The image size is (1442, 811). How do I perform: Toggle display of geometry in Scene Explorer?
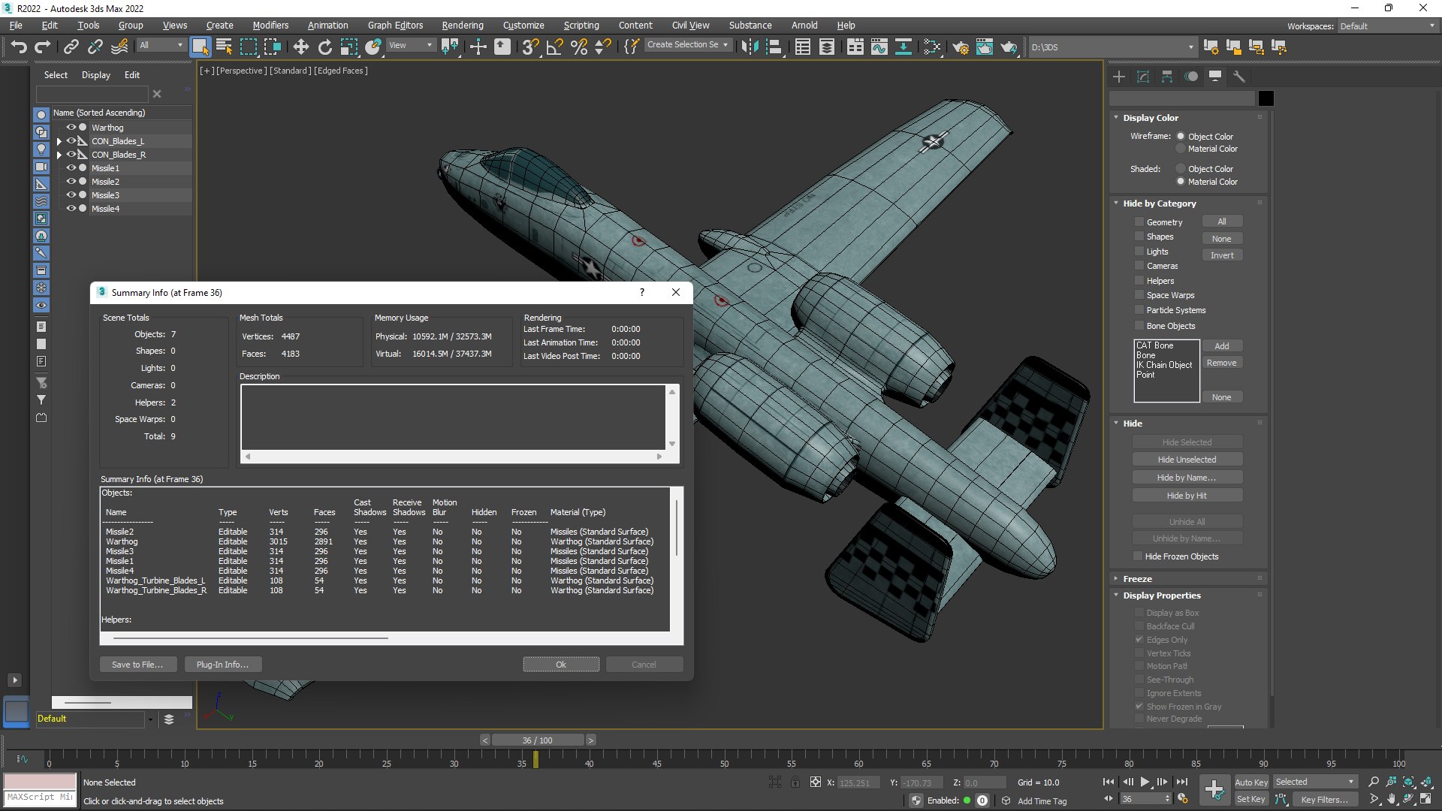[x=41, y=115]
